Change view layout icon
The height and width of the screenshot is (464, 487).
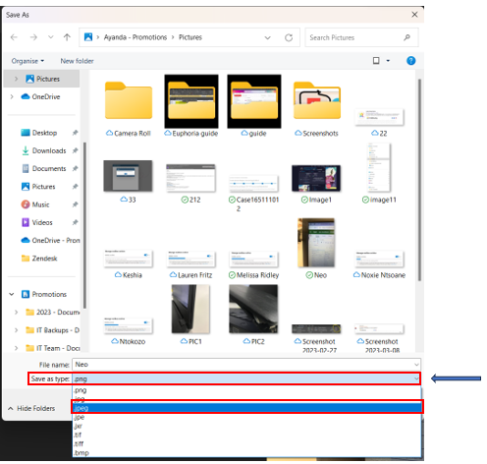tap(376, 61)
